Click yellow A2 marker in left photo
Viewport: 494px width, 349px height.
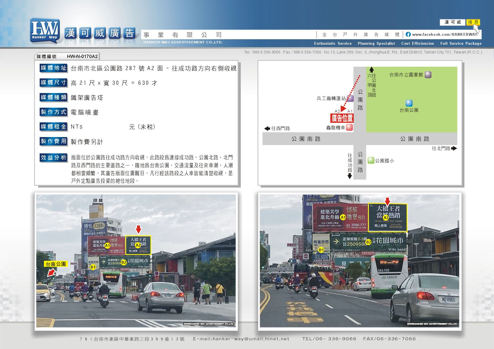(x=138, y=245)
